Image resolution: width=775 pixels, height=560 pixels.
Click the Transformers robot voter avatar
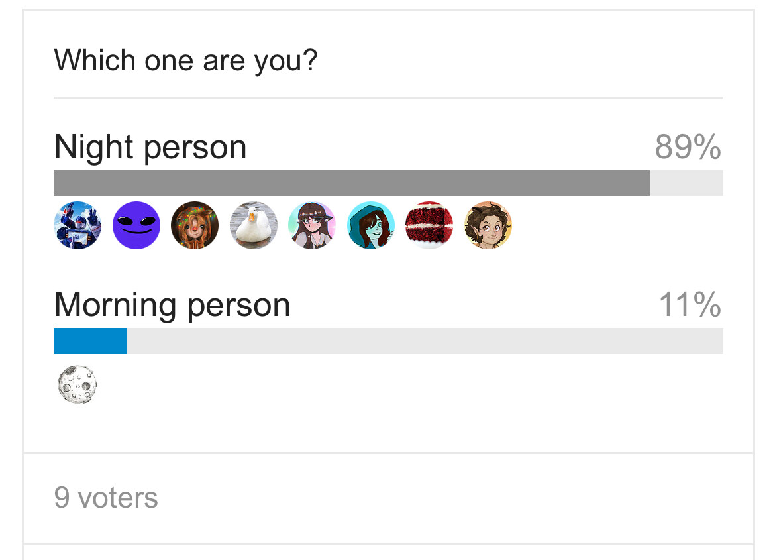tap(77, 225)
